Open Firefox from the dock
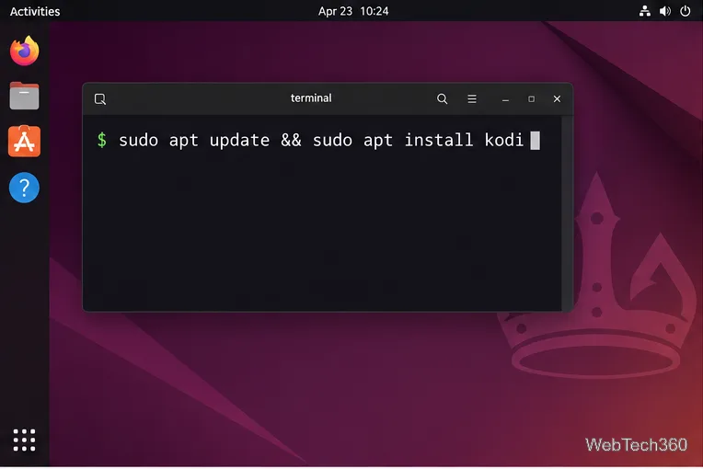 25,51
